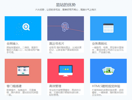
Task: Select the description starting with @账号
Action: pos(65,50)
